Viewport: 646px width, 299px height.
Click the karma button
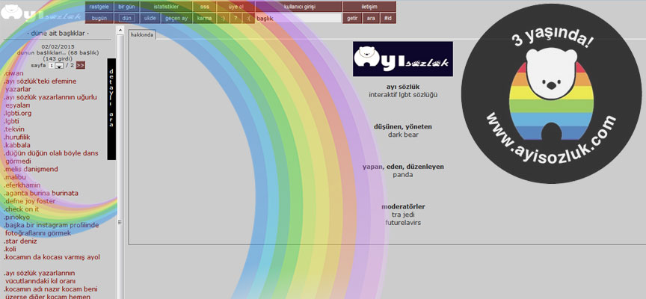coord(204,18)
